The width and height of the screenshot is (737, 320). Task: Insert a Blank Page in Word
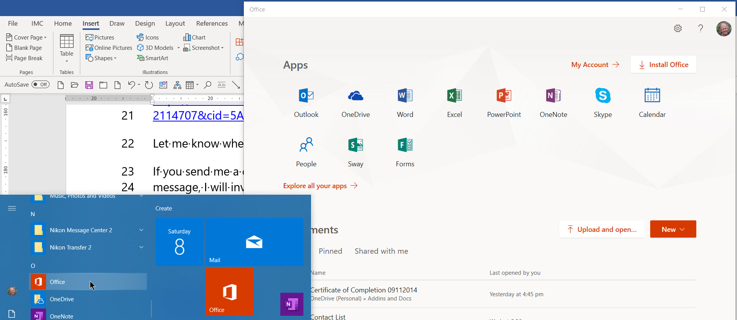(x=24, y=48)
